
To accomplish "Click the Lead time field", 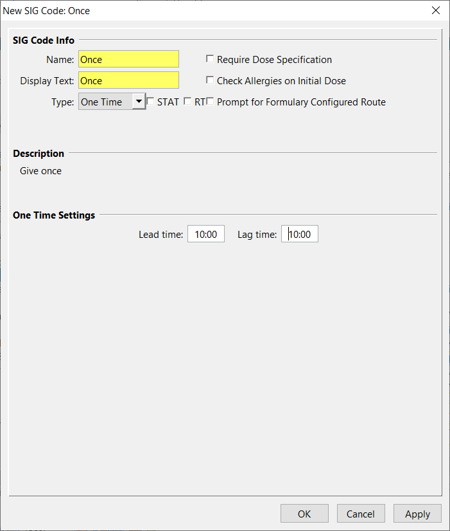I will [206, 235].
